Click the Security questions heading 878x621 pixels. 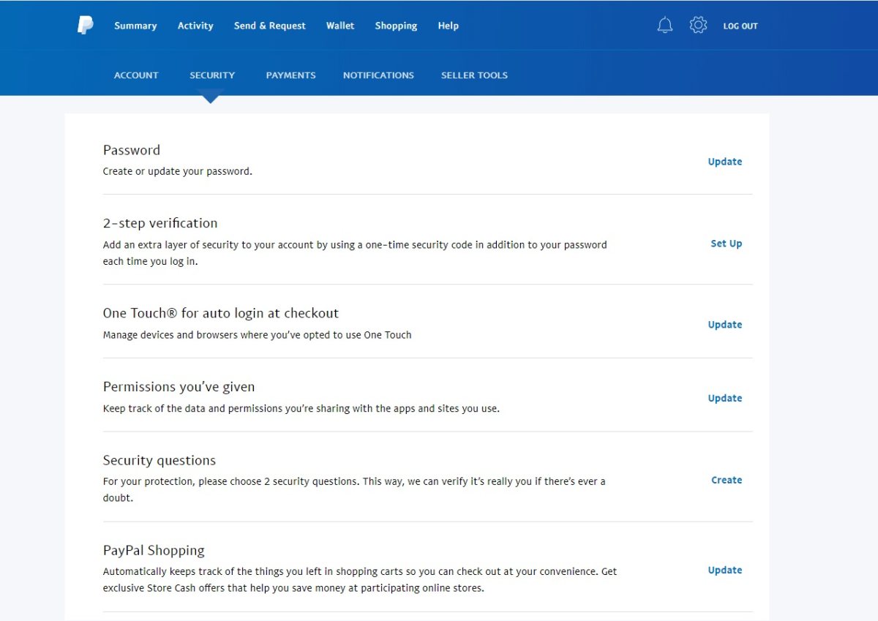[x=160, y=461]
